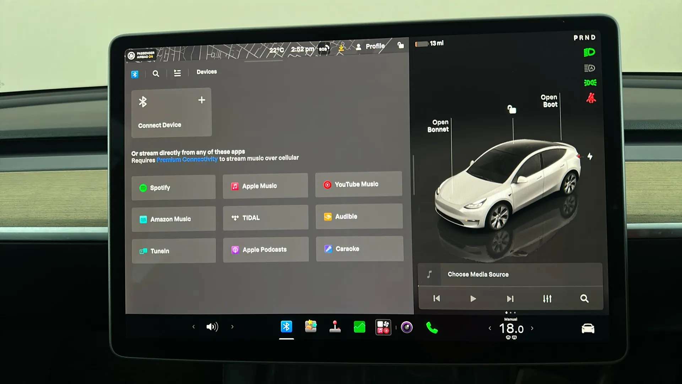This screenshot has width=682, height=384.
Task: Open the all apps launcher icon
Action: (x=383, y=327)
